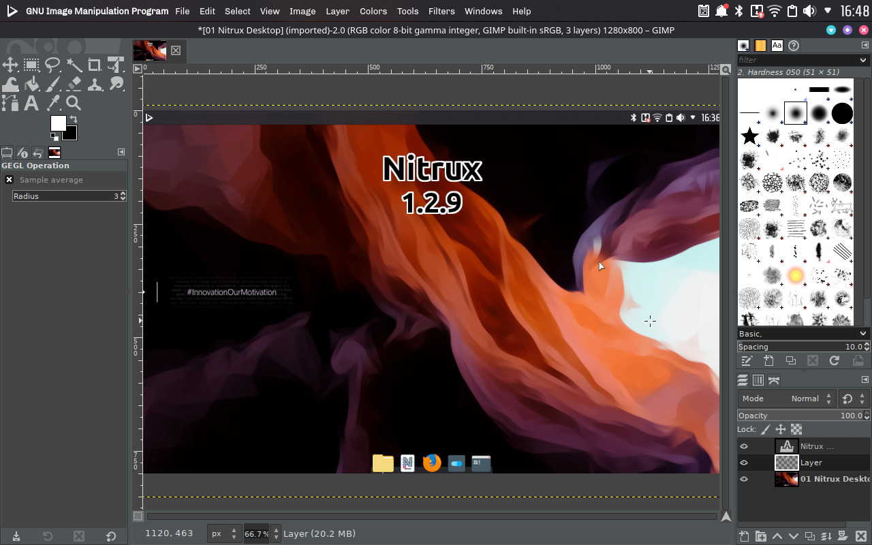Select the Move tool
This screenshot has width=872, height=545.
point(10,65)
